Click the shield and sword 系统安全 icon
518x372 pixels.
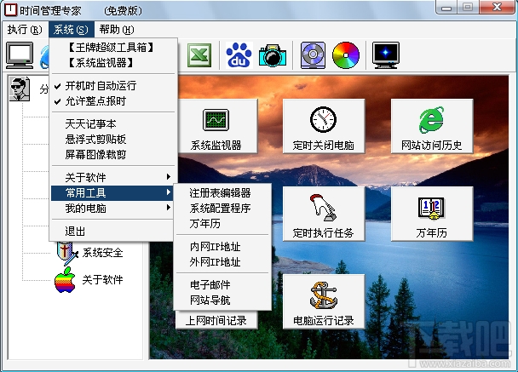[x=66, y=253]
